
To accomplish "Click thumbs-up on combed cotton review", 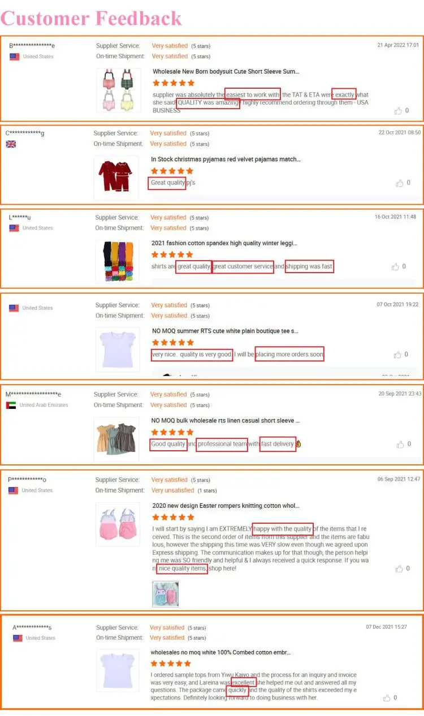I will click(387, 698).
